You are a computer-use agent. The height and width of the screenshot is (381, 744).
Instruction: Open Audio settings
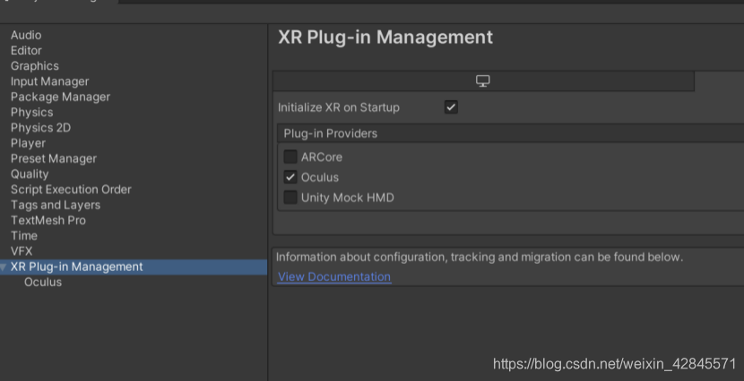pos(26,35)
